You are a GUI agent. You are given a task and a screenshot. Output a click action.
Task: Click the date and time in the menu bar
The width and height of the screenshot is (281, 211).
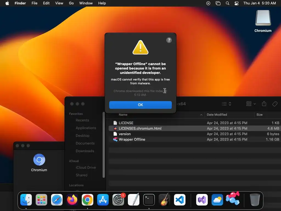tap(260, 3)
